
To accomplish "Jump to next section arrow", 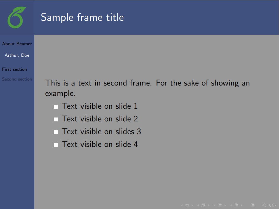I will point(242,205).
